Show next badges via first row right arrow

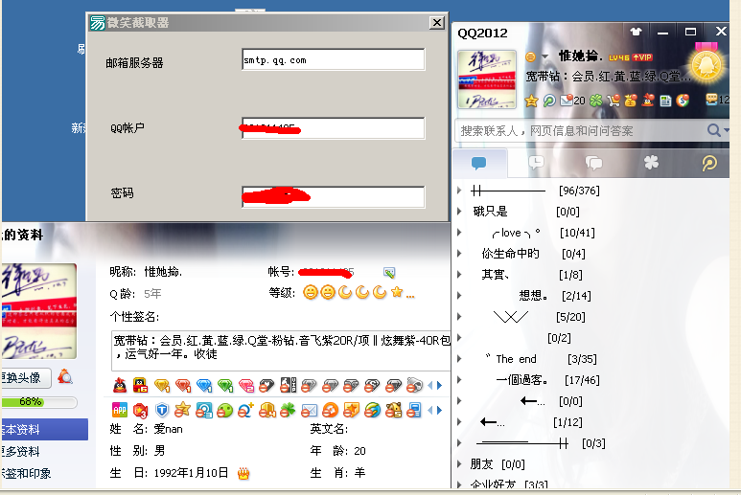[x=439, y=386]
